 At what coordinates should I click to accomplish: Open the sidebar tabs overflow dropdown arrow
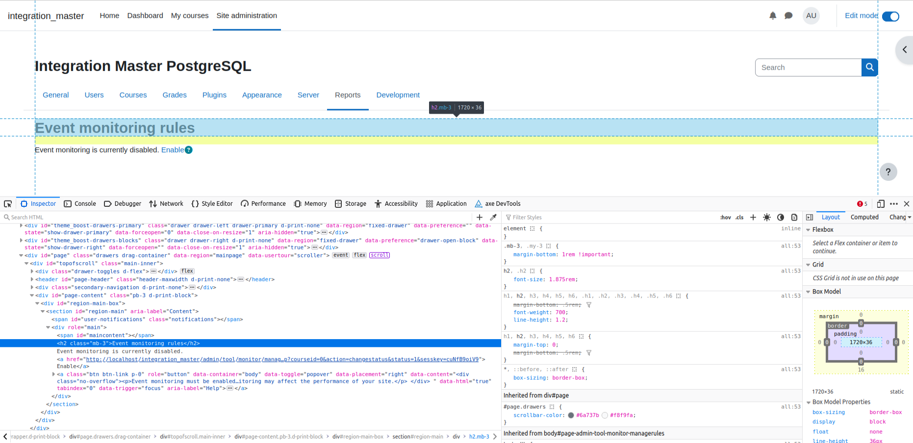click(910, 217)
